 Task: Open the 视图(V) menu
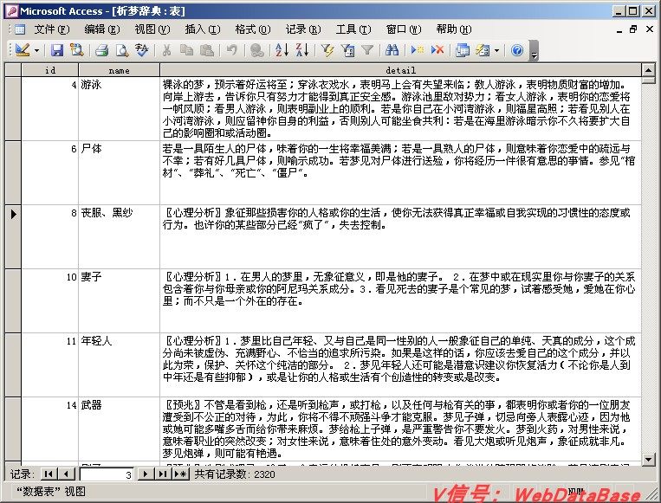(x=152, y=29)
